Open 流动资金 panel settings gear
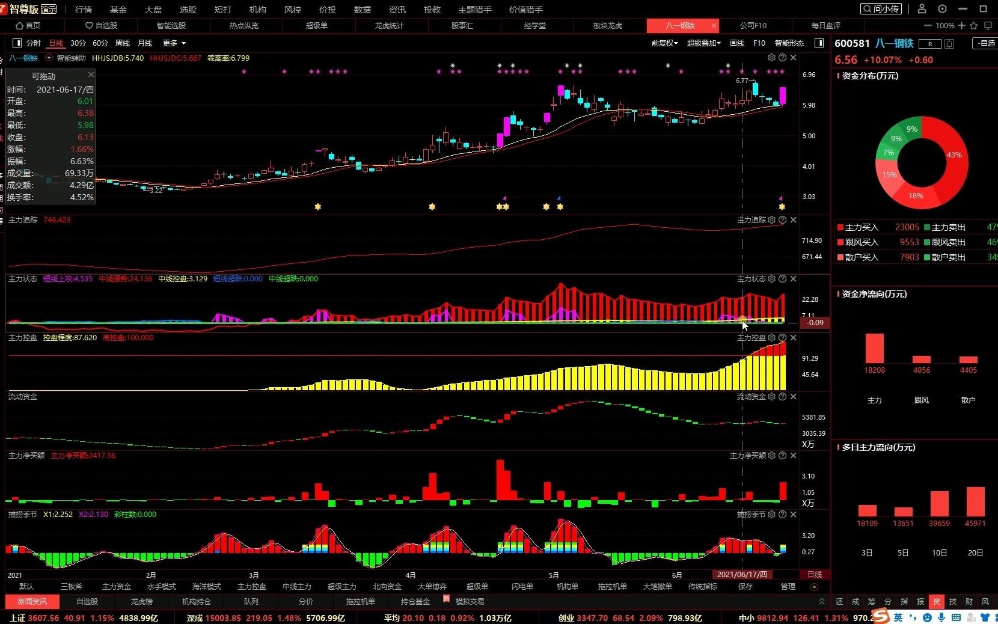The image size is (998, 624). (x=771, y=397)
